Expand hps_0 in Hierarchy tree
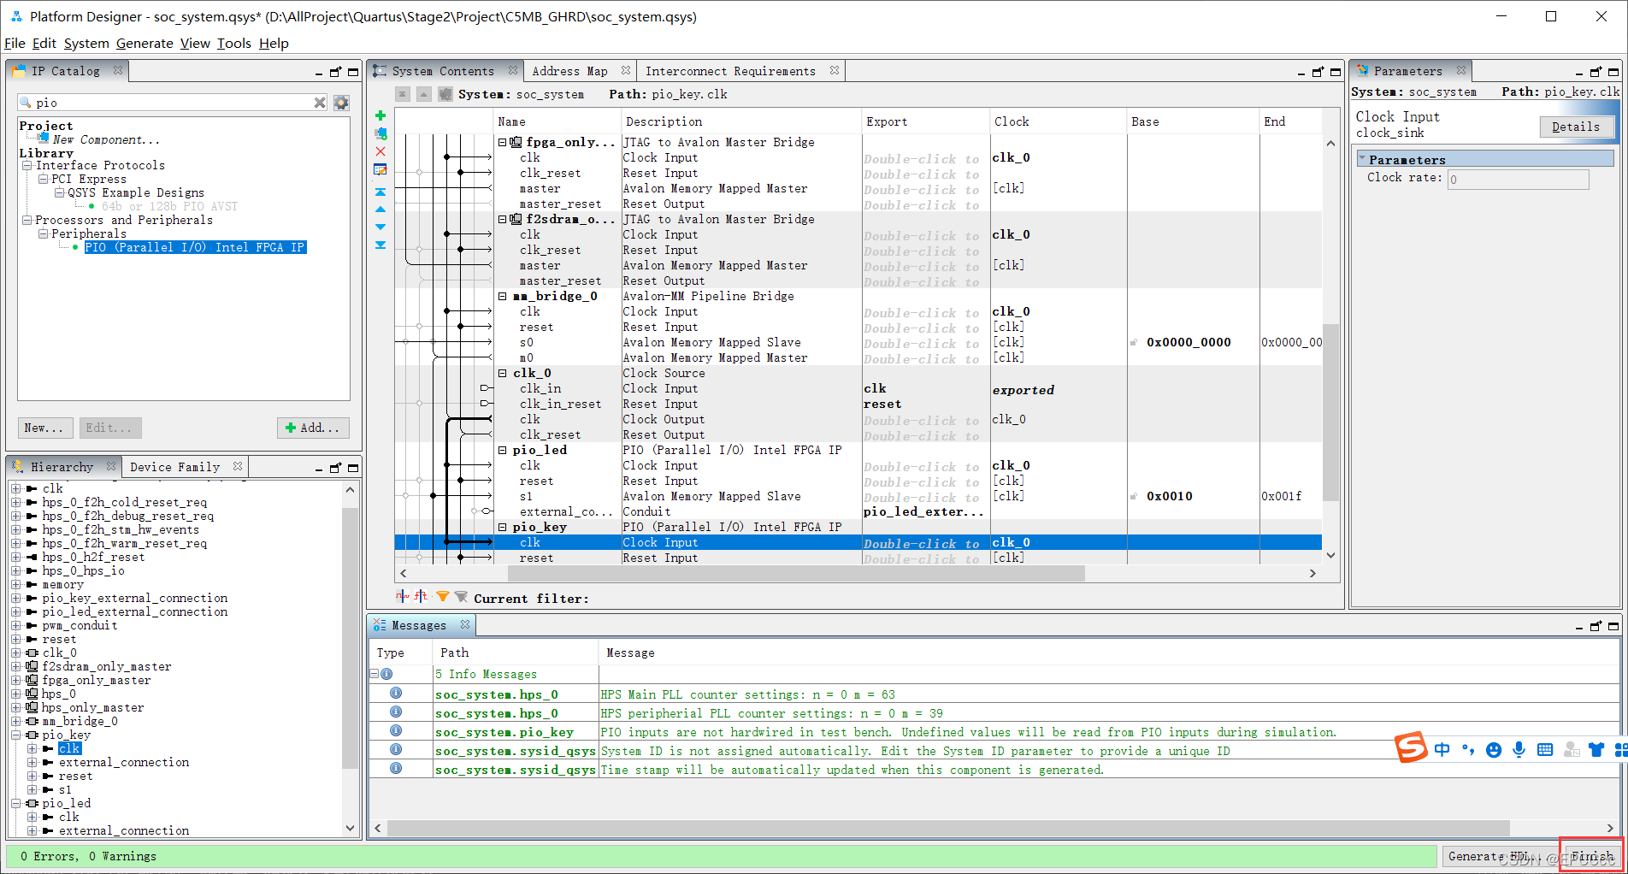 pyautogui.click(x=16, y=694)
